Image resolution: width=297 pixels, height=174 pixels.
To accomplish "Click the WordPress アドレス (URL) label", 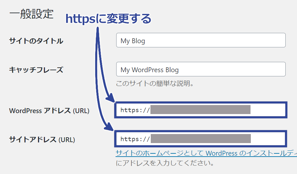I will coord(49,111).
